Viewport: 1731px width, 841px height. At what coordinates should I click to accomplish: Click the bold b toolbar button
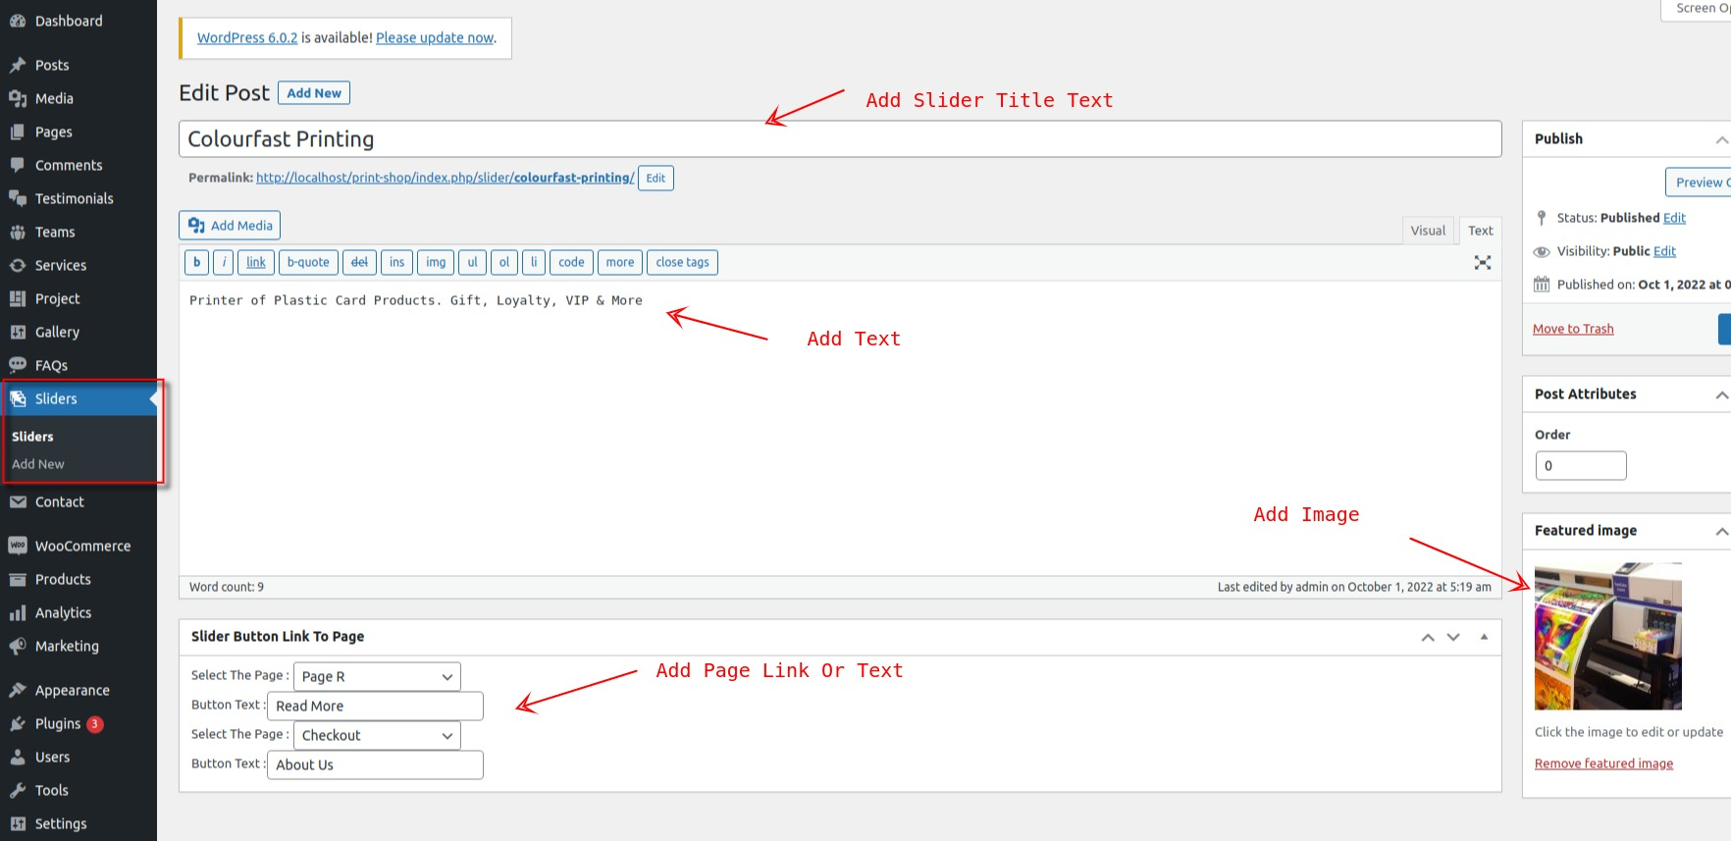196,262
